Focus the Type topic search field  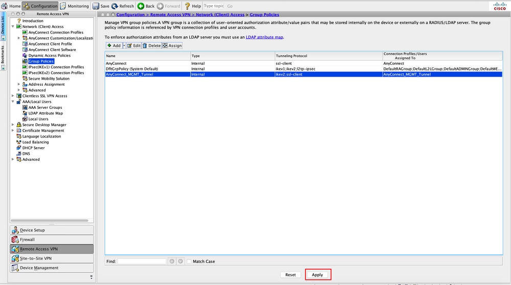[214, 6]
